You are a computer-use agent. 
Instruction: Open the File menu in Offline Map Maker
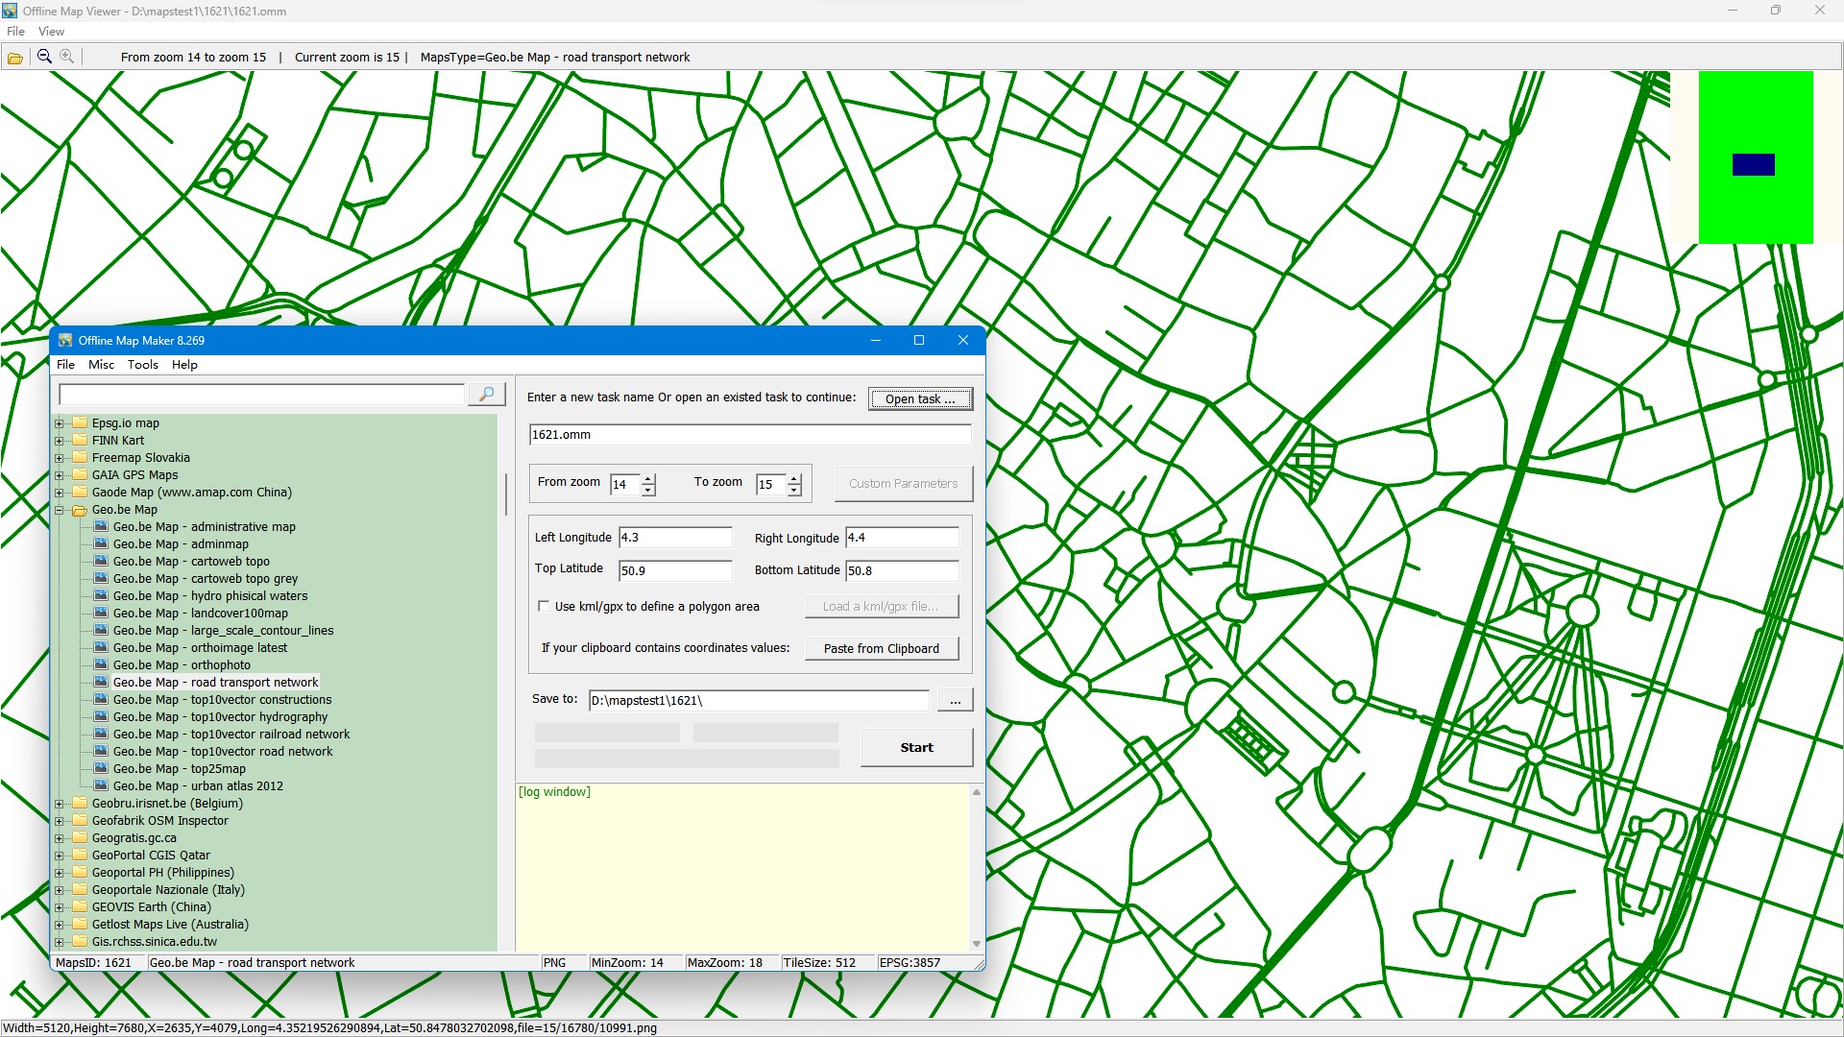coord(65,365)
